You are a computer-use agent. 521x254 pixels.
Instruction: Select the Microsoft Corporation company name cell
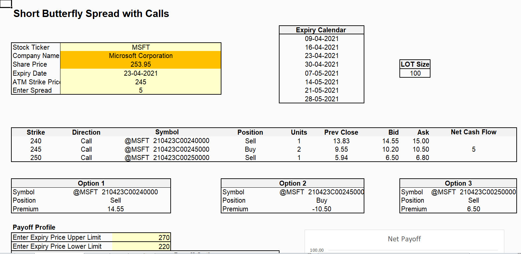point(141,56)
